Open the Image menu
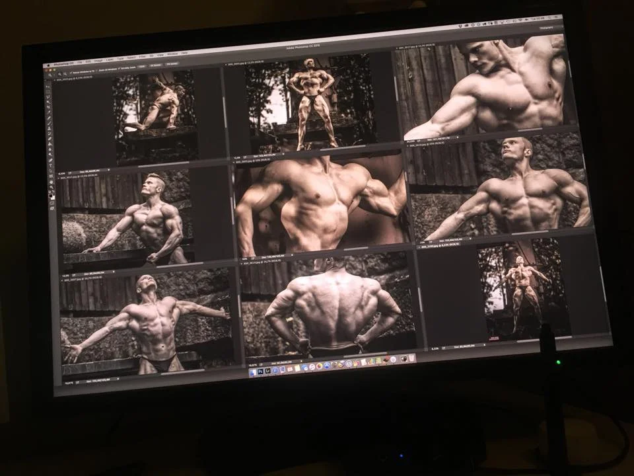Screen dimensions: 634x476 pos(97,61)
